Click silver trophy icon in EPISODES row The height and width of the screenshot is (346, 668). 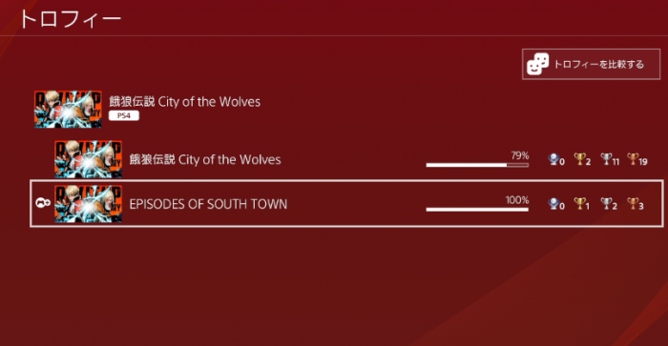tap(606, 203)
